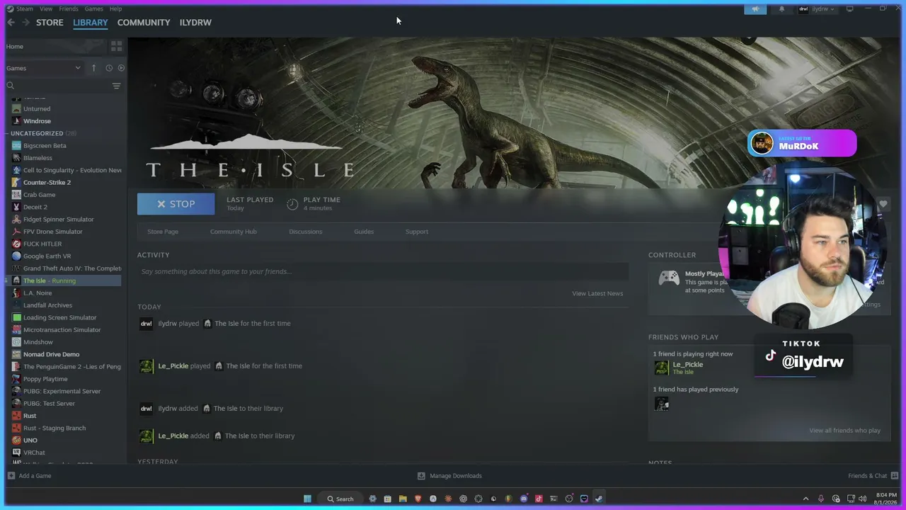Open advanced library filter options
Screen dimensions: 906x510
tap(117, 86)
